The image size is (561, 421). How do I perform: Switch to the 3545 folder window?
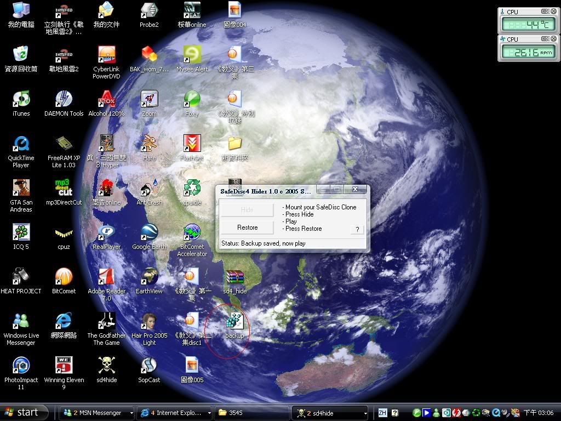(251, 413)
